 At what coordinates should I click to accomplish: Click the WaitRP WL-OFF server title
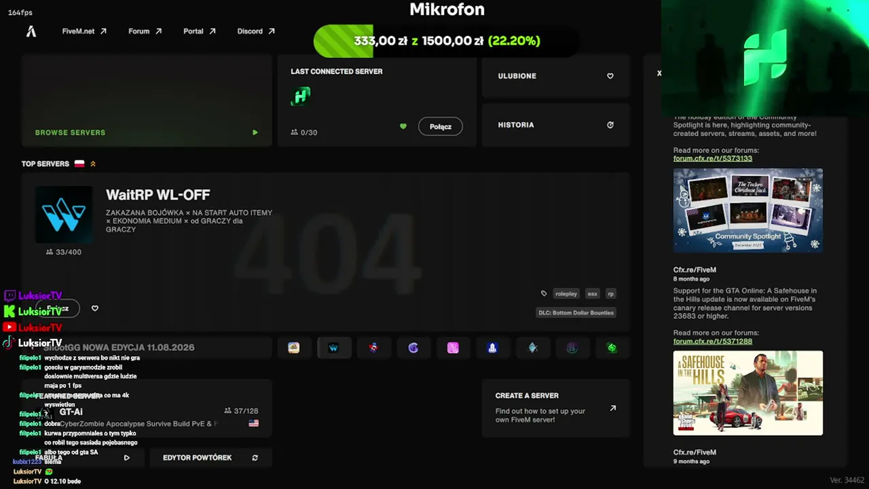tap(158, 195)
